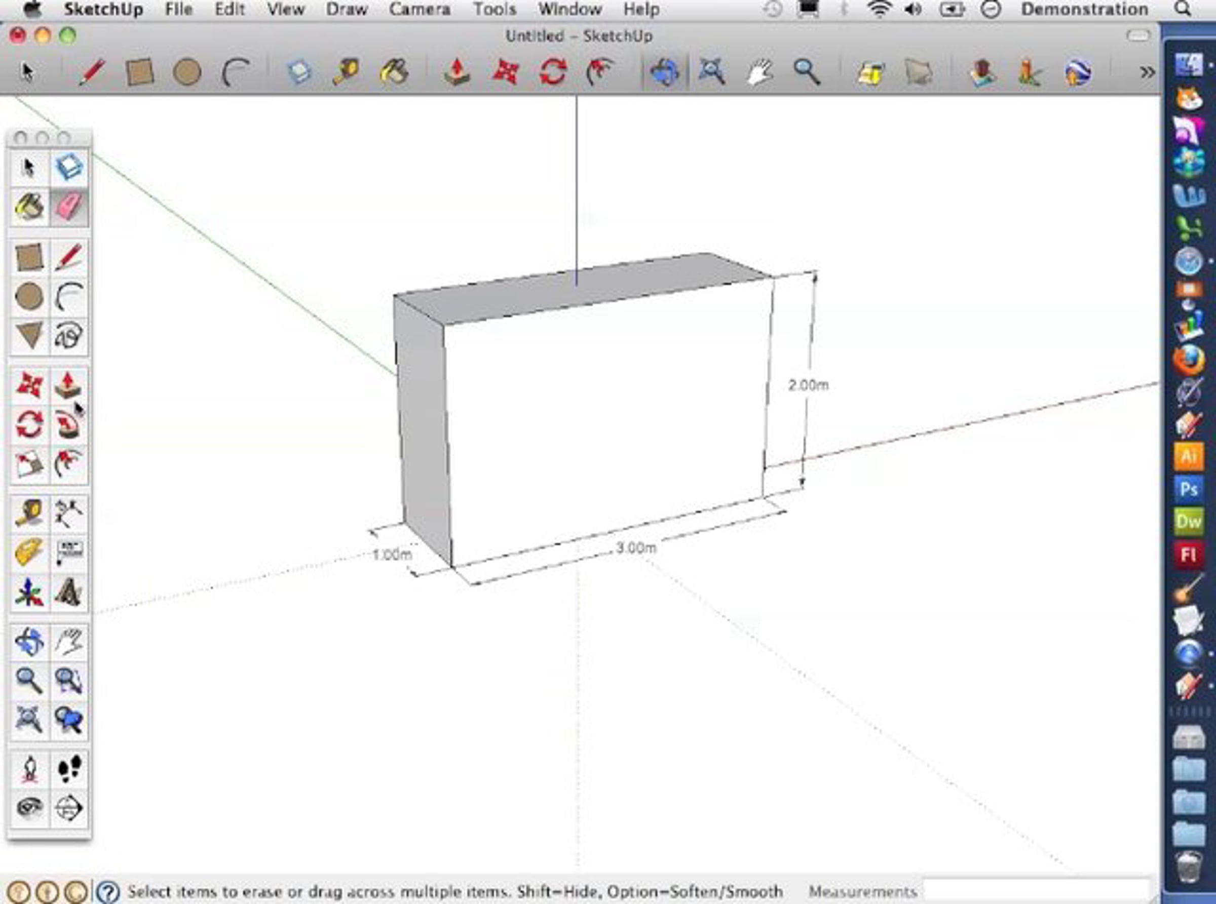Open Spotlight search in the menu bar
The height and width of the screenshot is (904, 1216).
(1183, 9)
